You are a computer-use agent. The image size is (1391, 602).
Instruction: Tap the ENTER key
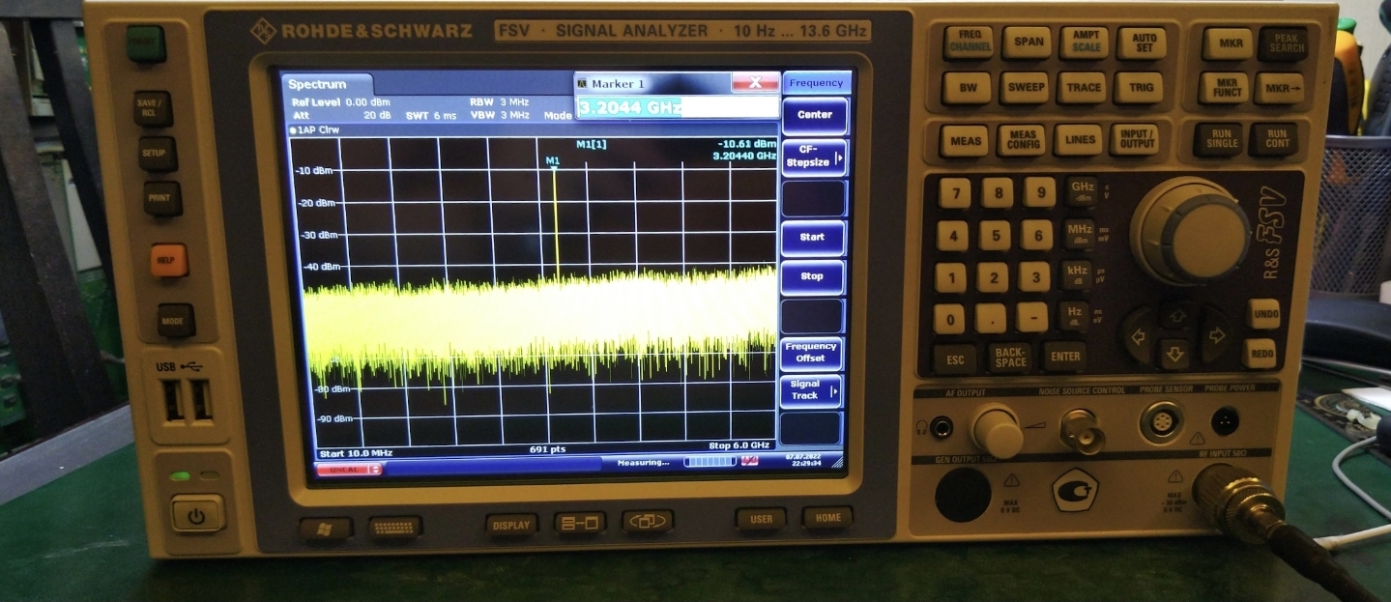(1065, 357)
